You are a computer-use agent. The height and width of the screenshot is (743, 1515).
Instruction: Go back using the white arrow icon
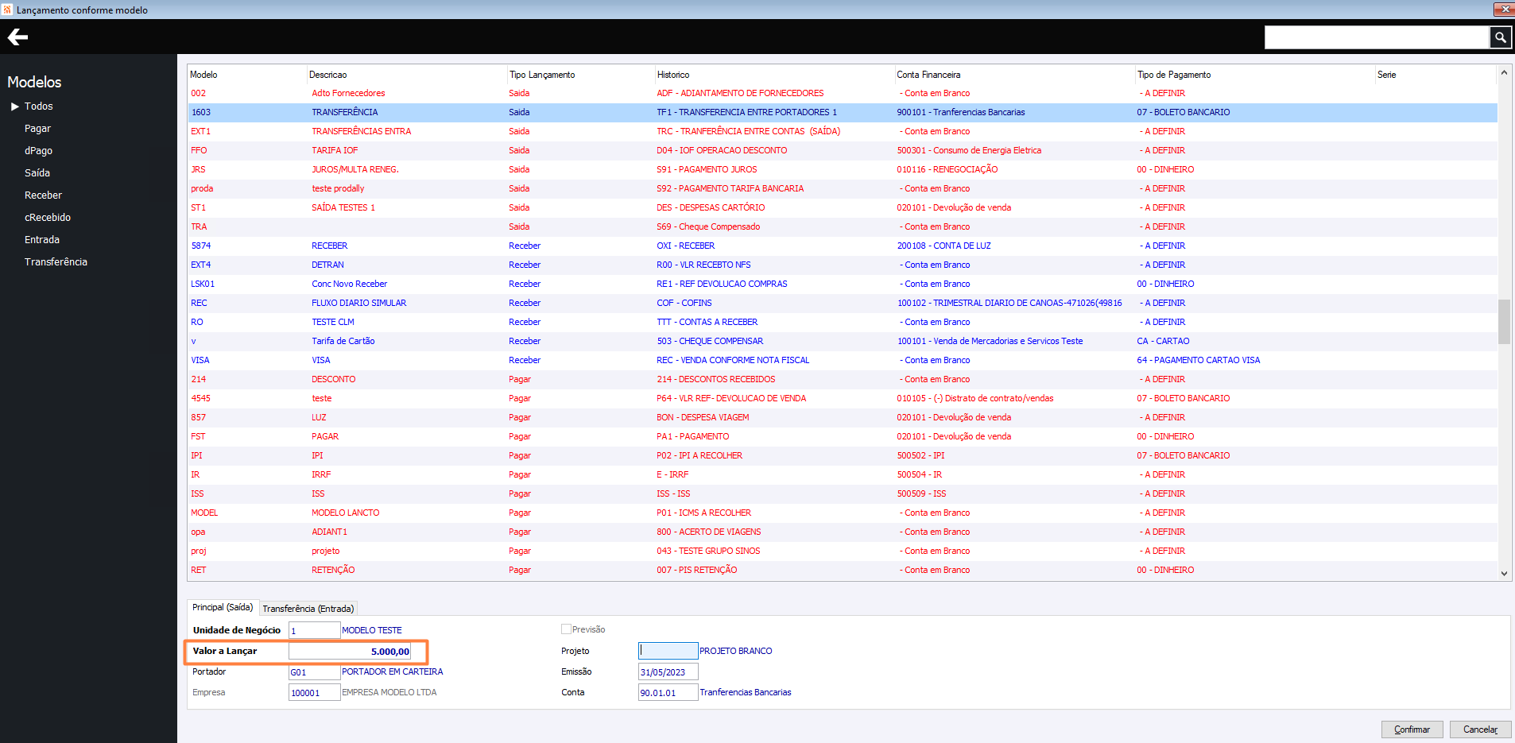pyautogui.click(x=17, y=37)
